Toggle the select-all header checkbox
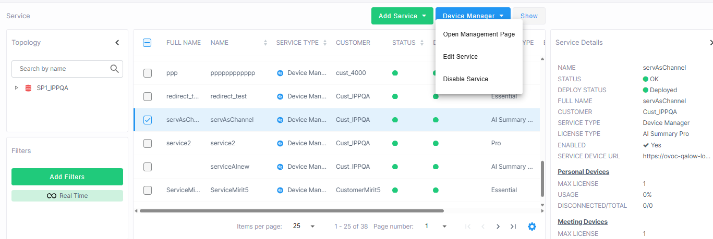Image resolution: width=713 pixels, height=239 pixels. coord(147,43)
